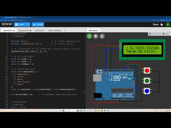
Task: Click the Arduino reset button
Action: pos(99,71)
